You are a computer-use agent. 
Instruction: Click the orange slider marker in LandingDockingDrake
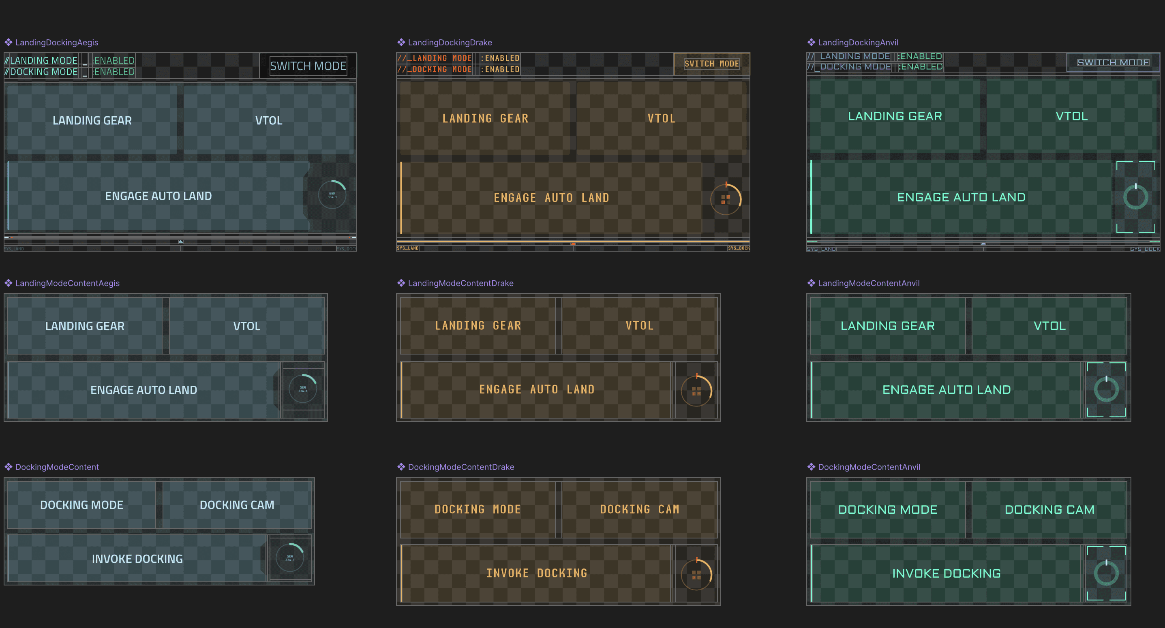[573, 244]
